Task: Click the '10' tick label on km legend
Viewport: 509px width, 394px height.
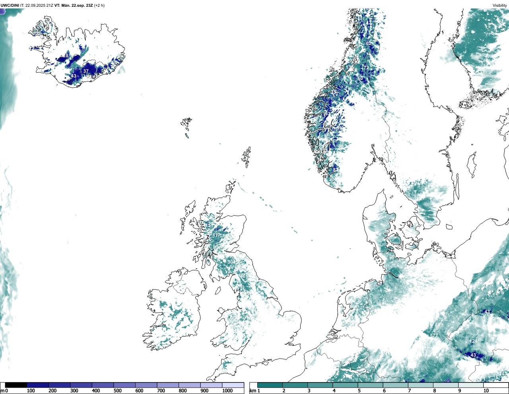Action: [x=486, y=391]
